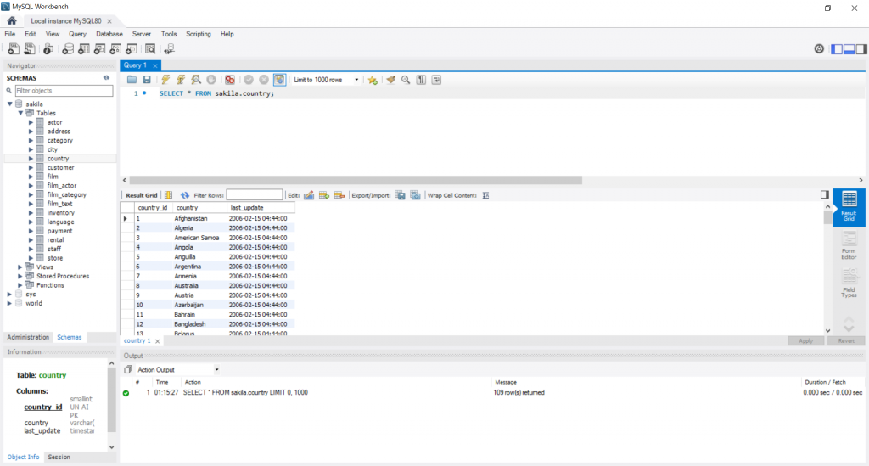Toggle the bottom output panel visibility
The width and height of the screenshot is (869, 466).
click(849, 49)
